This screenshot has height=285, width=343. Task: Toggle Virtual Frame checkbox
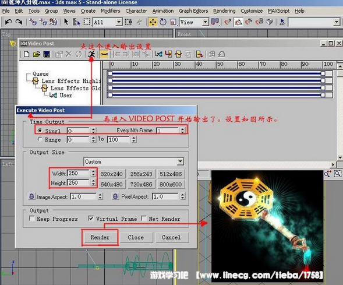pos(91,218)
